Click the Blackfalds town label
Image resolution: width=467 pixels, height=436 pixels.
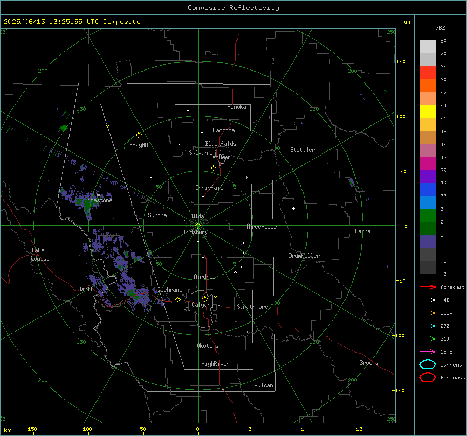pyautogui.click(x=221, y=144)
